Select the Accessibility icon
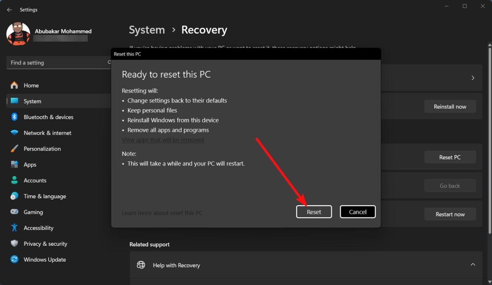The image size is (492, 285). (x=13, y=228)
